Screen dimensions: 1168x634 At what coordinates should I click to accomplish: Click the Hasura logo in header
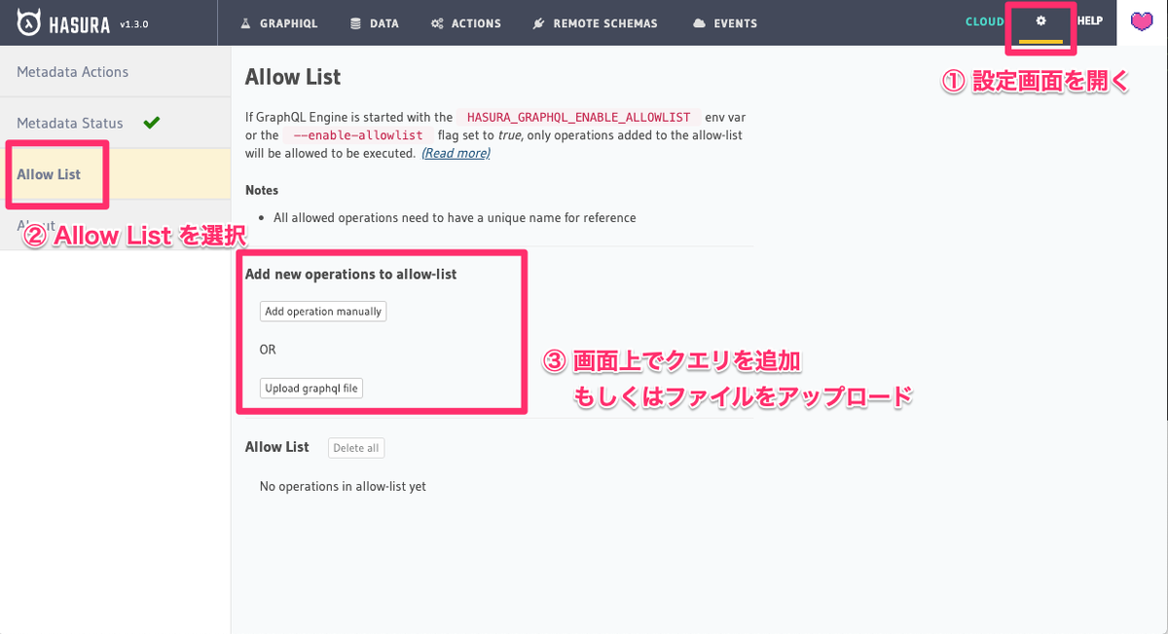click(x=65, y=22)
